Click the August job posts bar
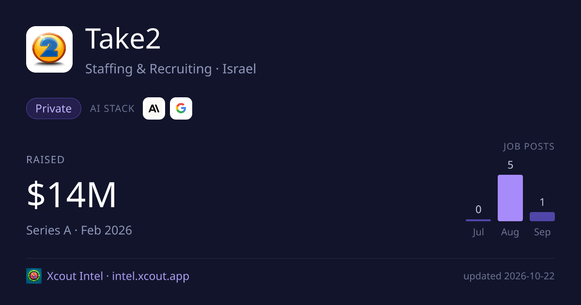This screenshot has height=305, width=581. (x=510, y=198)
